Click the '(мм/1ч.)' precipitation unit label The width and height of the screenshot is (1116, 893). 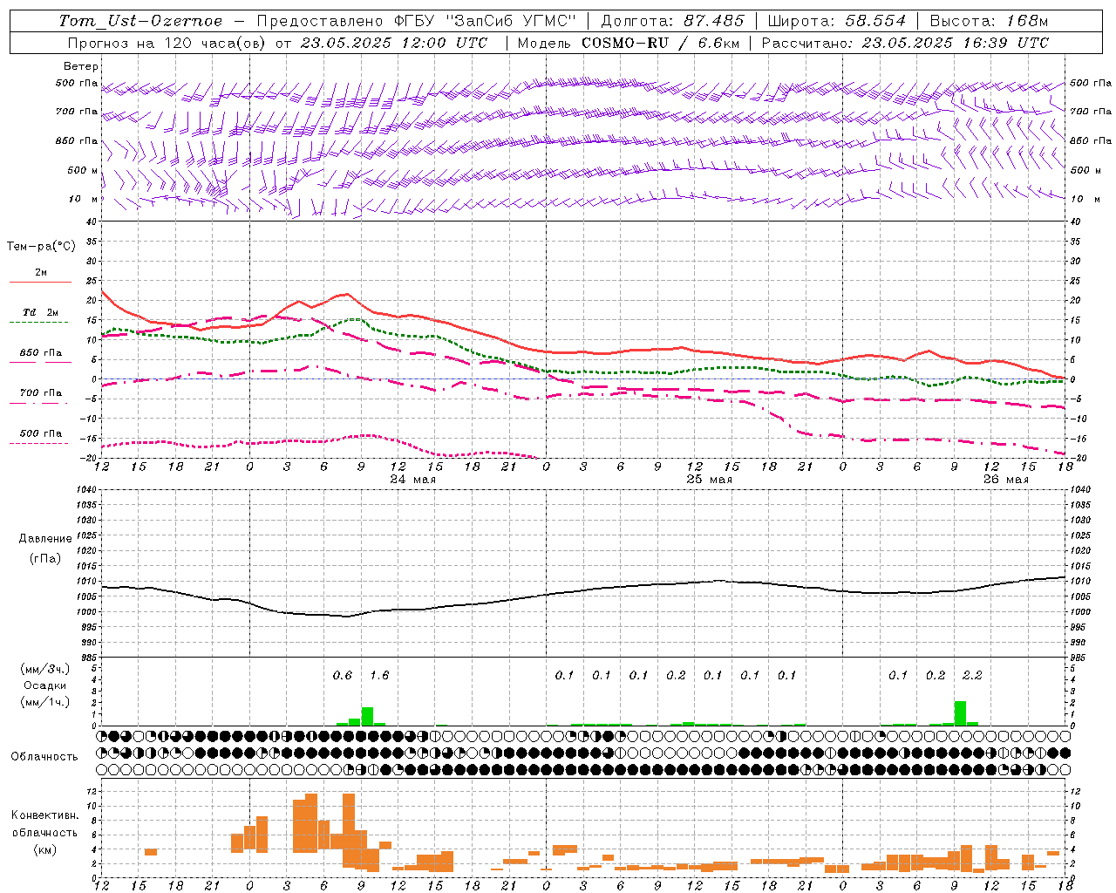tap(44, 702)
